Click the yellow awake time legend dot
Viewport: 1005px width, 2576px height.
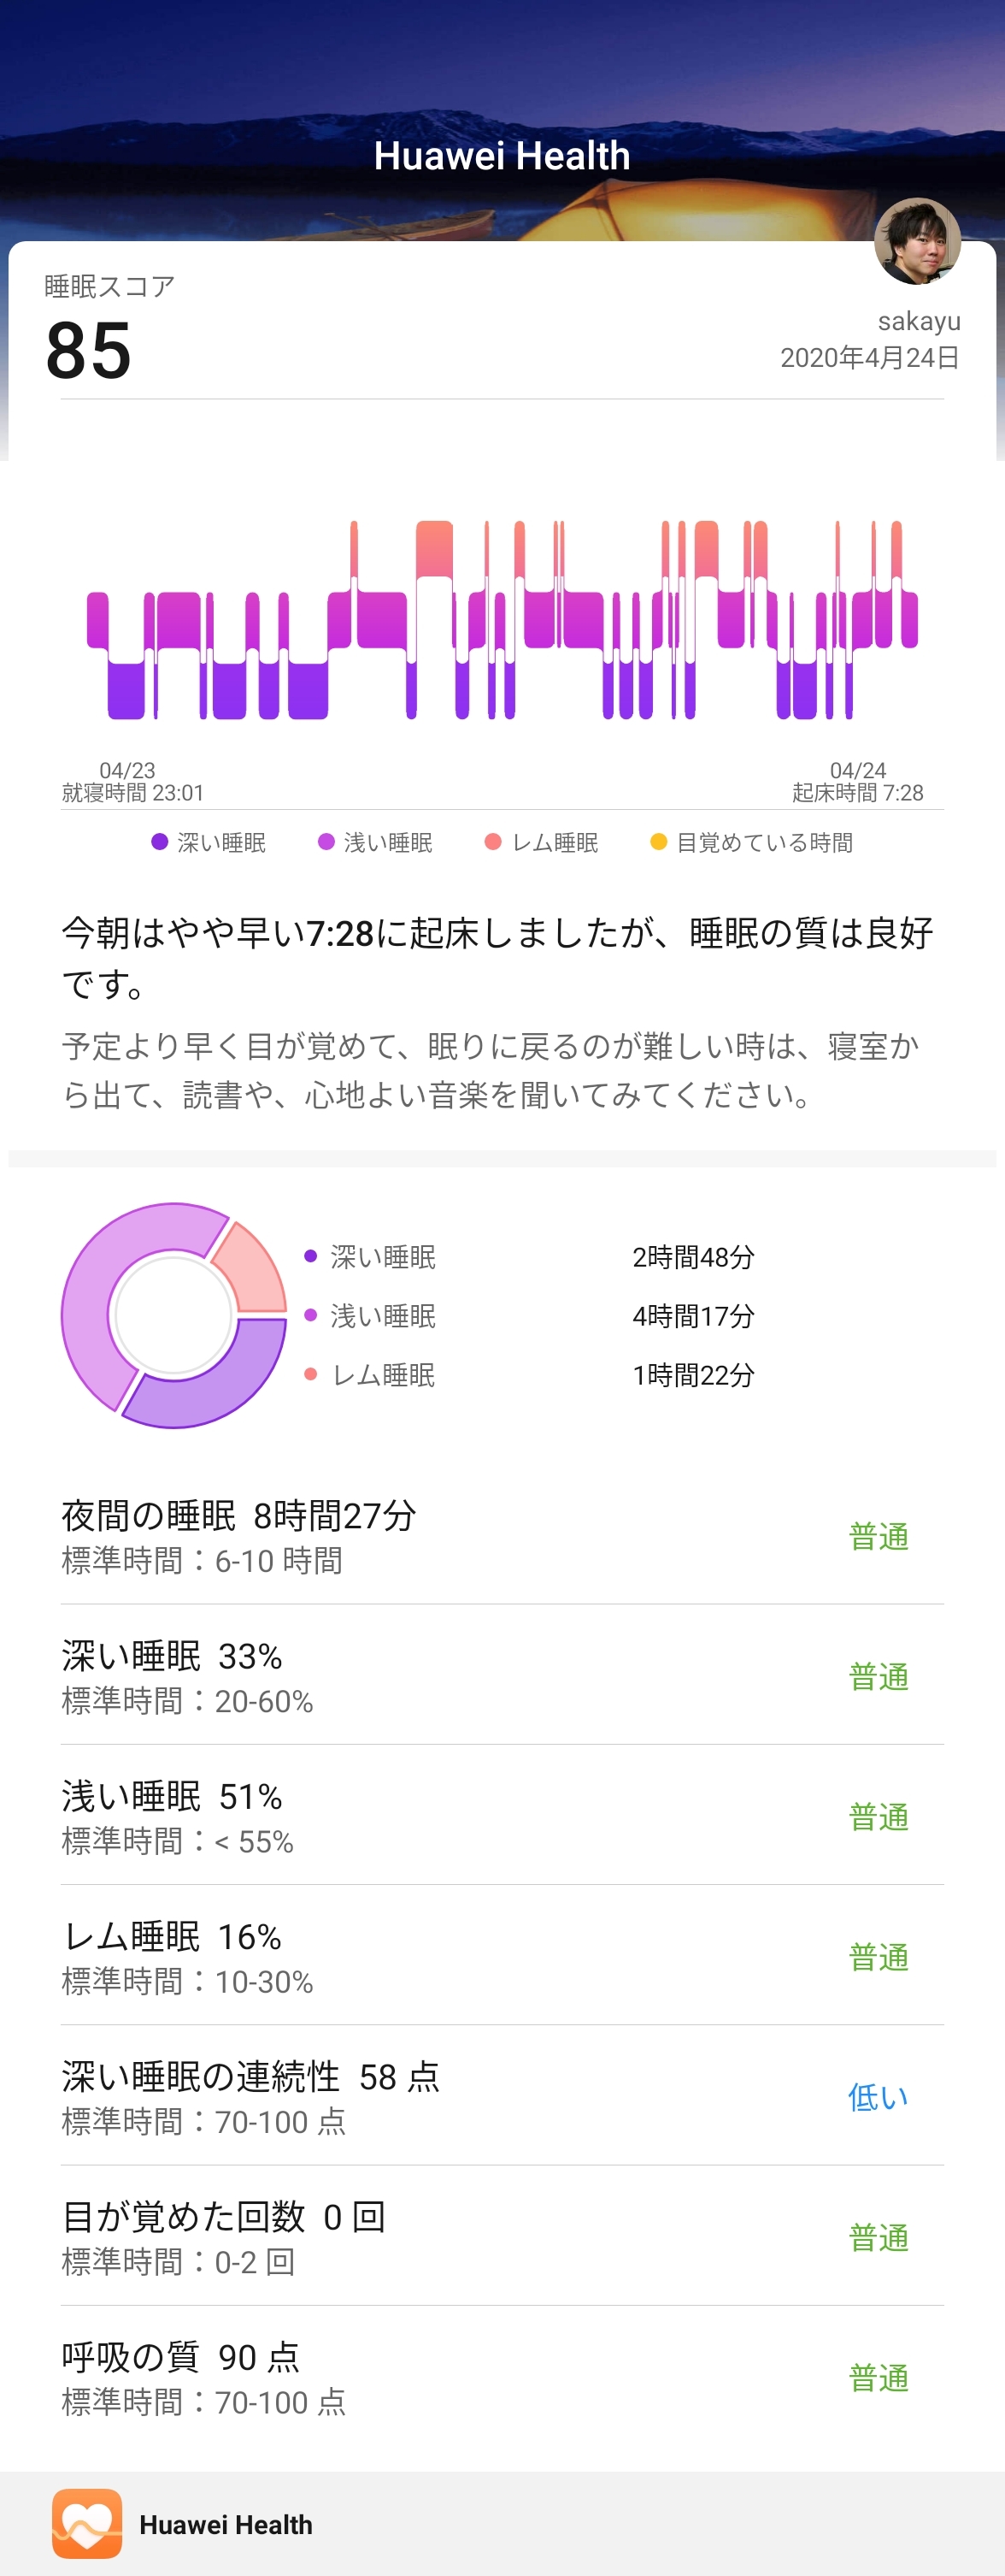click(x=658, y=842)
